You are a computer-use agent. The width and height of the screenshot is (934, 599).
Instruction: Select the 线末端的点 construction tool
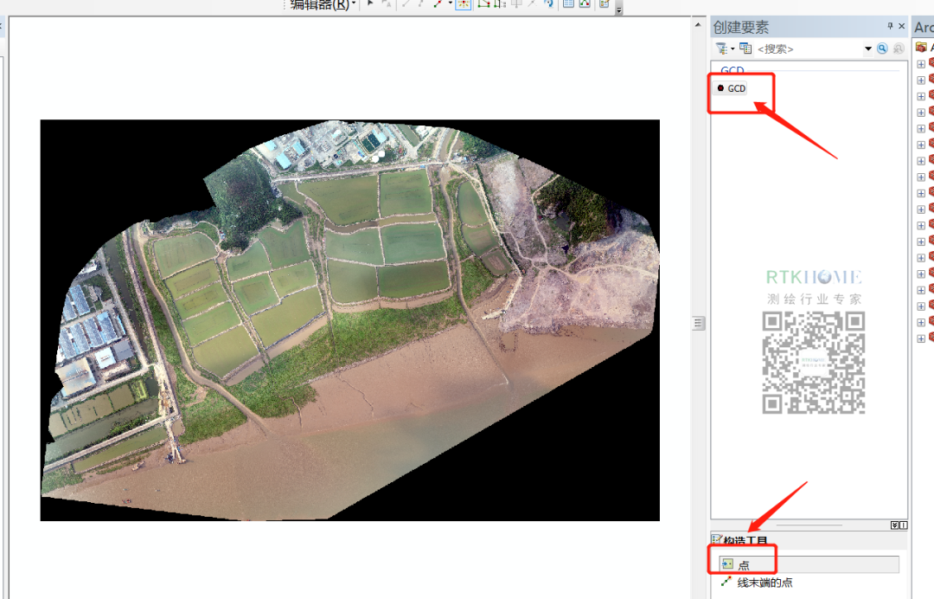click(x=764, y=583)
